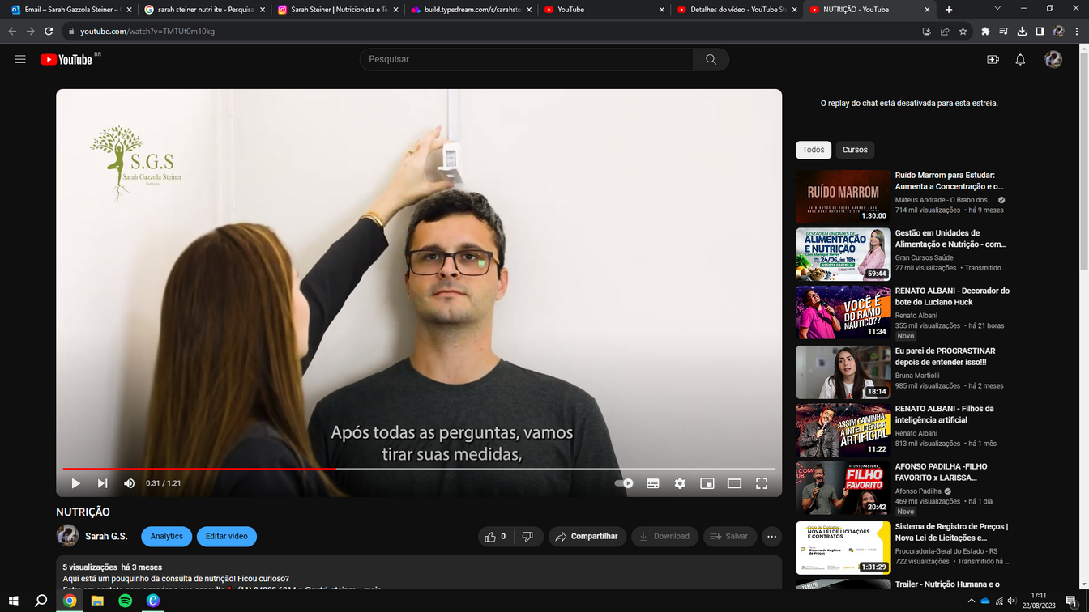Click the Download button
This screenshot has width=1089, height=612.
(x=664, y=536)
